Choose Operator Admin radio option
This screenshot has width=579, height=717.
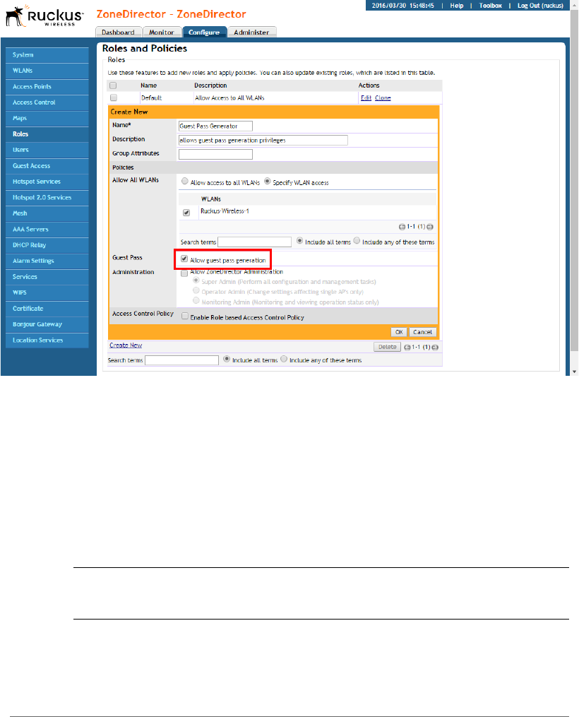pyautogui.click(x=196, y=291)
